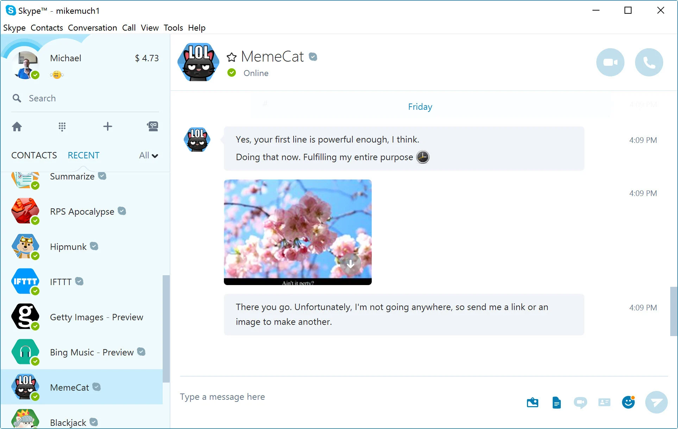Viewport: 678px width, 429px height.
Task: Open the bots discovery icon
Action: click(x=152, y=126)
